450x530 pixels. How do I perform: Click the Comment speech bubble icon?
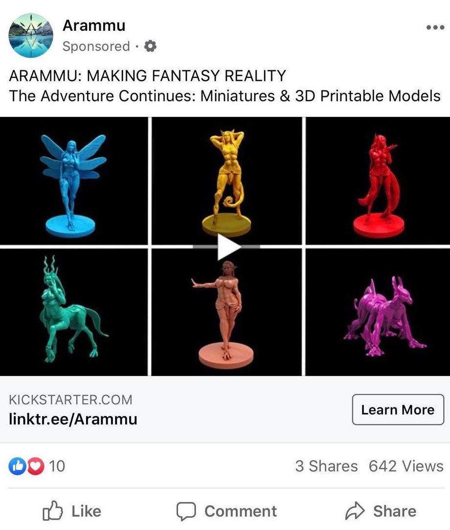coord(186,511)
